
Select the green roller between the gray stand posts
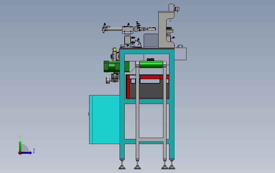pos(151,64)
